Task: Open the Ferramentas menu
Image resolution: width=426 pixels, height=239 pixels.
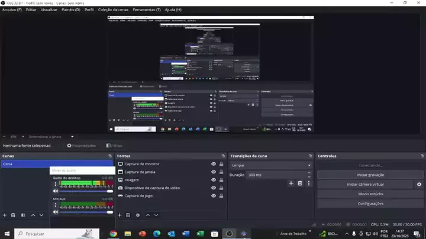Action: (146, 10)
